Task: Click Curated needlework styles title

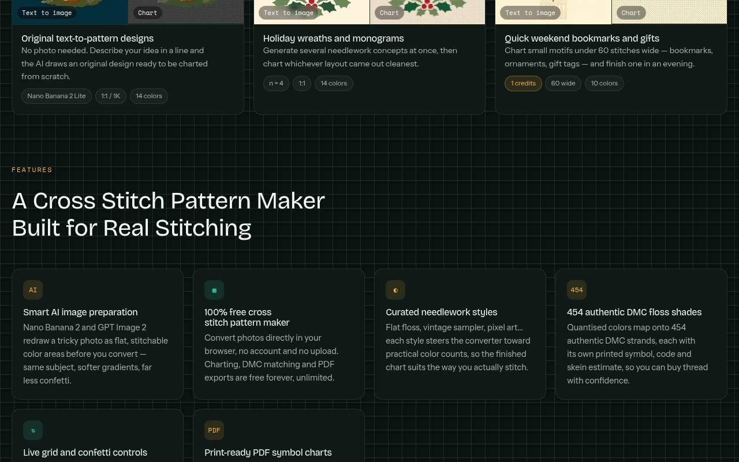Action: pos(442,312)
